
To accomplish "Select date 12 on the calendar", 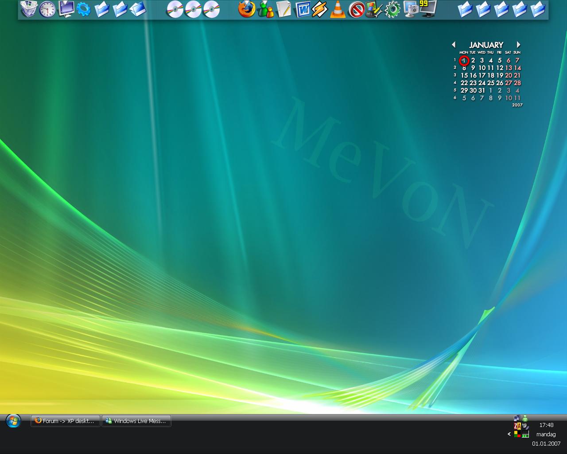I will pyautogui.click(x=500, y=68).
